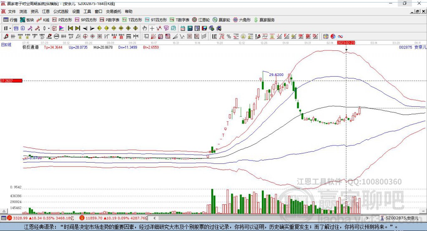Image resolution: width=427 pixels, height=231 pixels.
Task: Click the black left arrow scroll icon
Action: pyautogui.click(x=85, y=28)
